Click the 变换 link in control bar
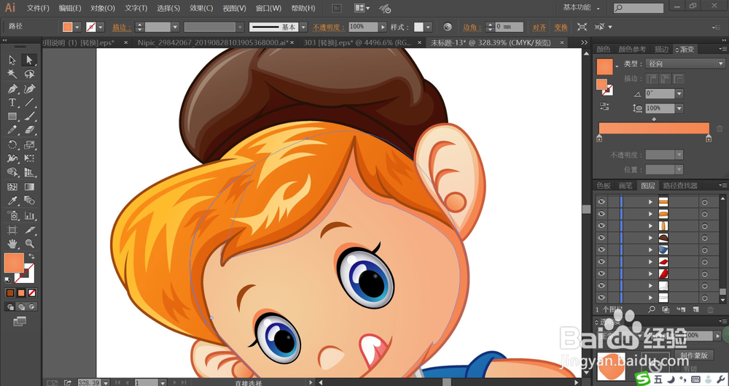 [x=561, y=27]
